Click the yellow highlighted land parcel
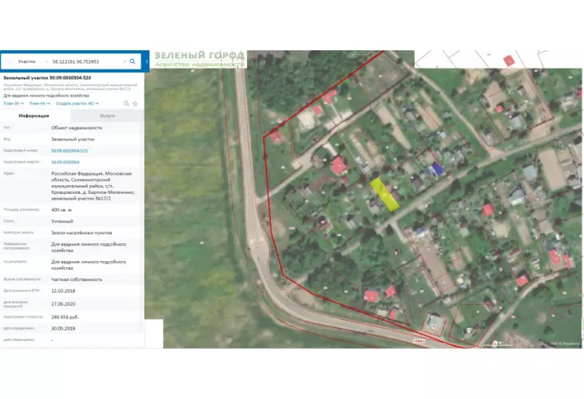The height and width of the screenshot is (399, 584). (385, 194)
